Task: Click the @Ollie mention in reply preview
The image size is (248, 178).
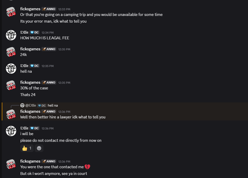Action: click(31, 106)
